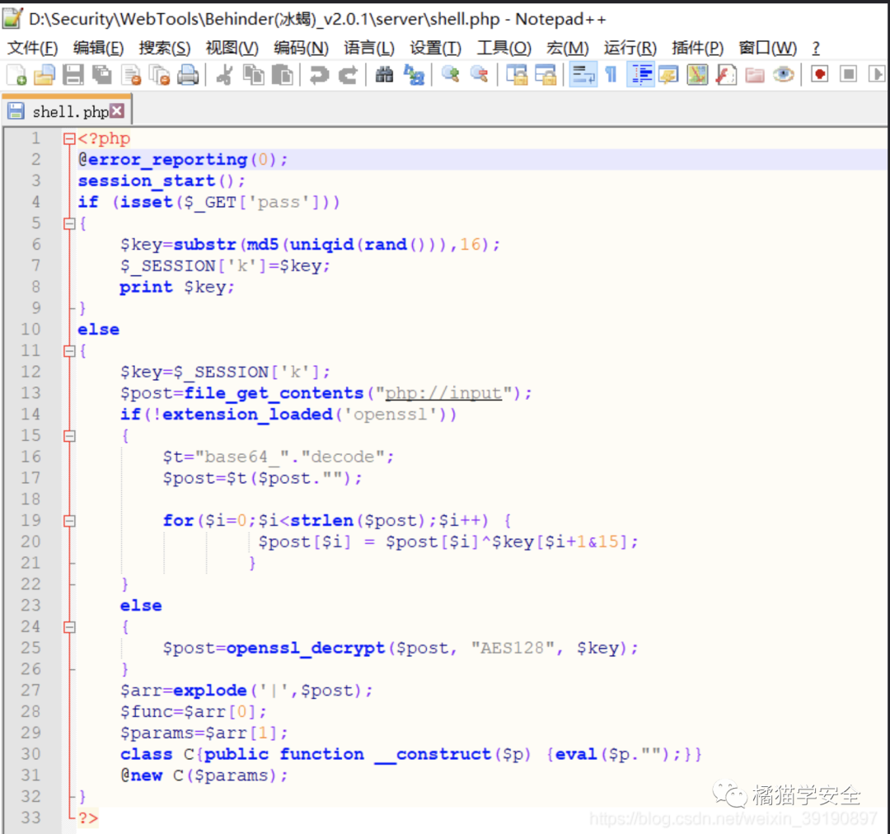Print the current document

click(x=188, y=75)
